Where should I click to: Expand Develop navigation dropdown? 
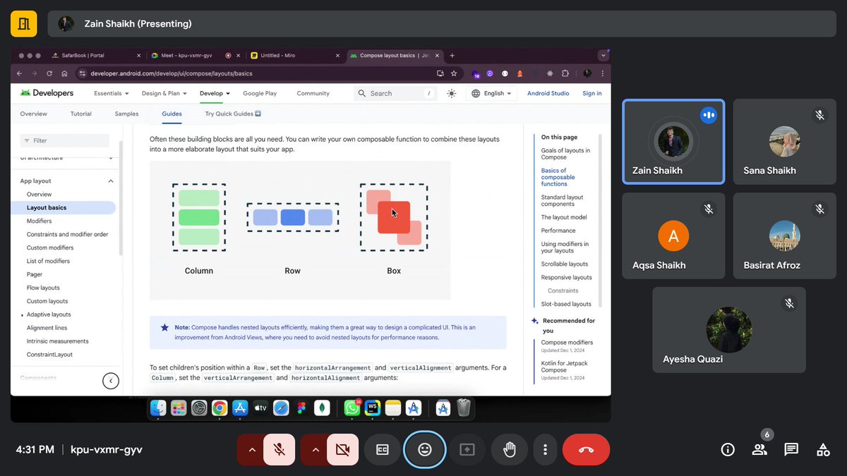coord(215,93)
